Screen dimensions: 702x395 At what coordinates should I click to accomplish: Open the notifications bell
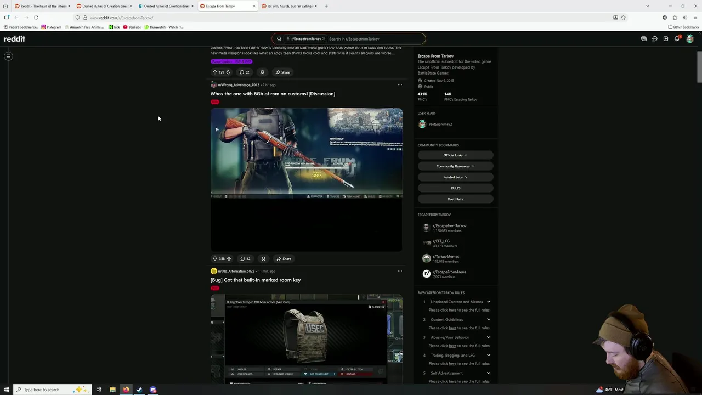[677, 39]
